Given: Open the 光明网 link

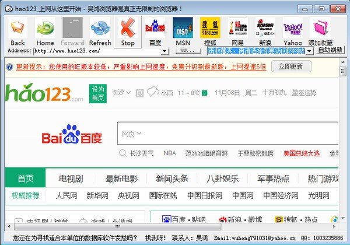Looking at the screenshot, I should click(x=318, y=195).
